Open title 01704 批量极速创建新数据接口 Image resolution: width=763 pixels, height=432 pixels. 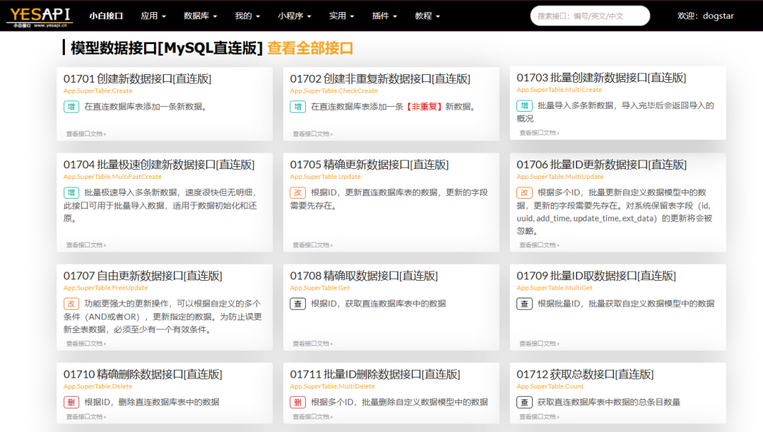tap(159, 164)
